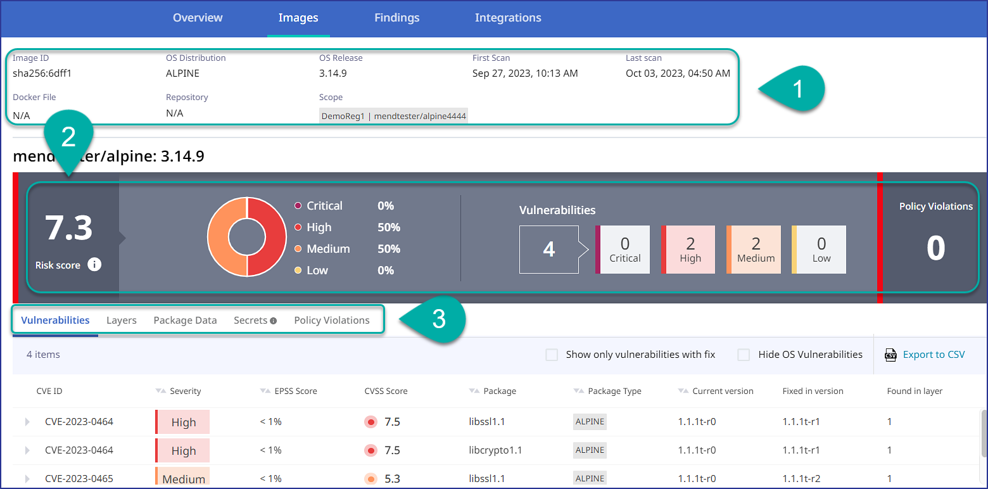Click the High vulnerabilities count box
This screenshot has height=489, width=988.
click(689, 250)
